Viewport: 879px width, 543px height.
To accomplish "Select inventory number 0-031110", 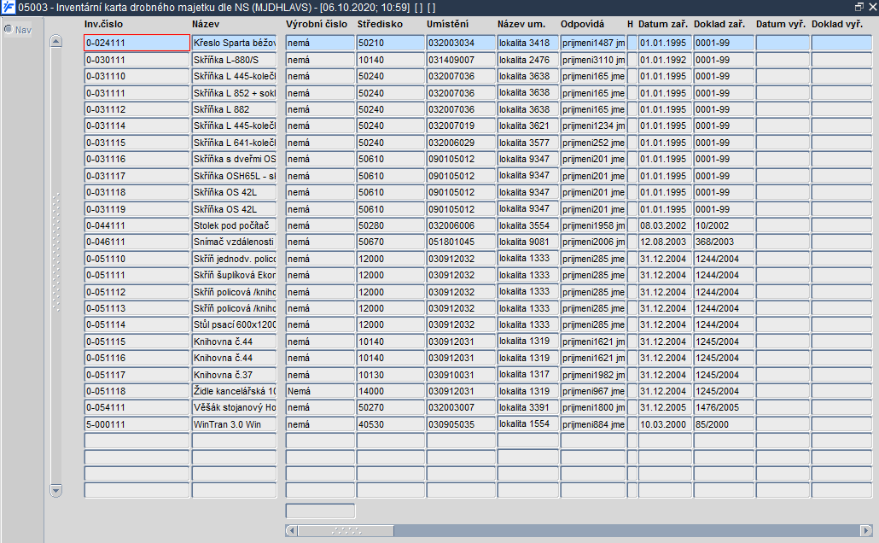I will (137, 76).
